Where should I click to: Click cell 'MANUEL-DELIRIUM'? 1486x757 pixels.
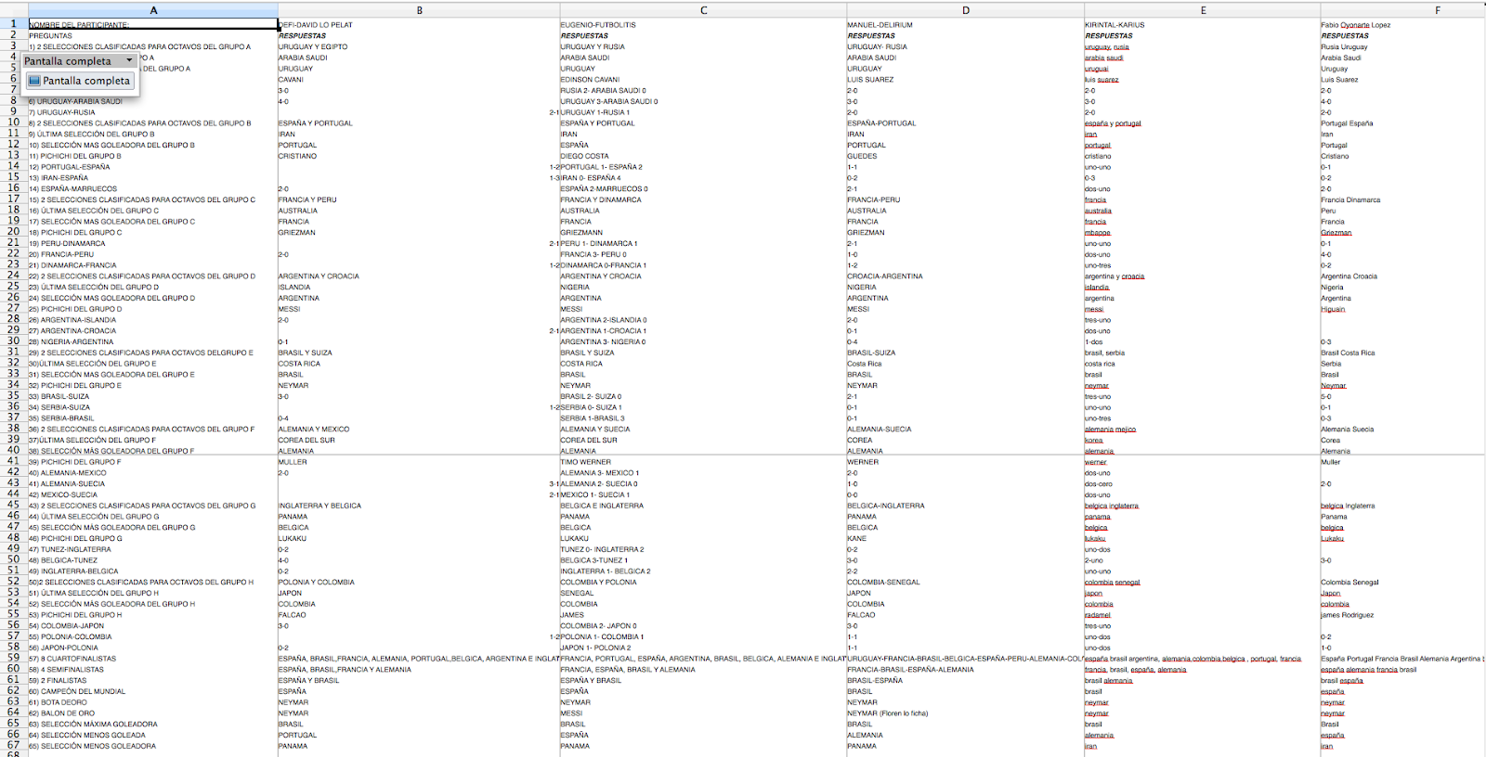880,25
